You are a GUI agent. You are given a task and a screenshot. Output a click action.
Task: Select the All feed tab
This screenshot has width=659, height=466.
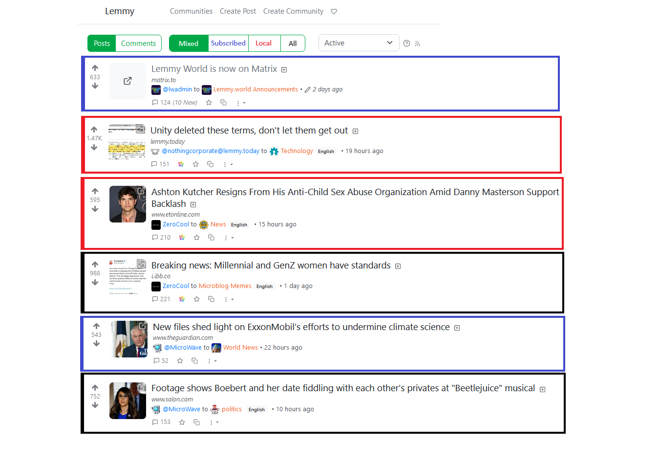[293, 43]
